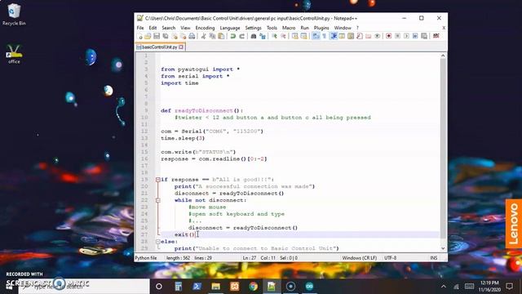Show hidden system tray icons chevron

coord(444,287)
